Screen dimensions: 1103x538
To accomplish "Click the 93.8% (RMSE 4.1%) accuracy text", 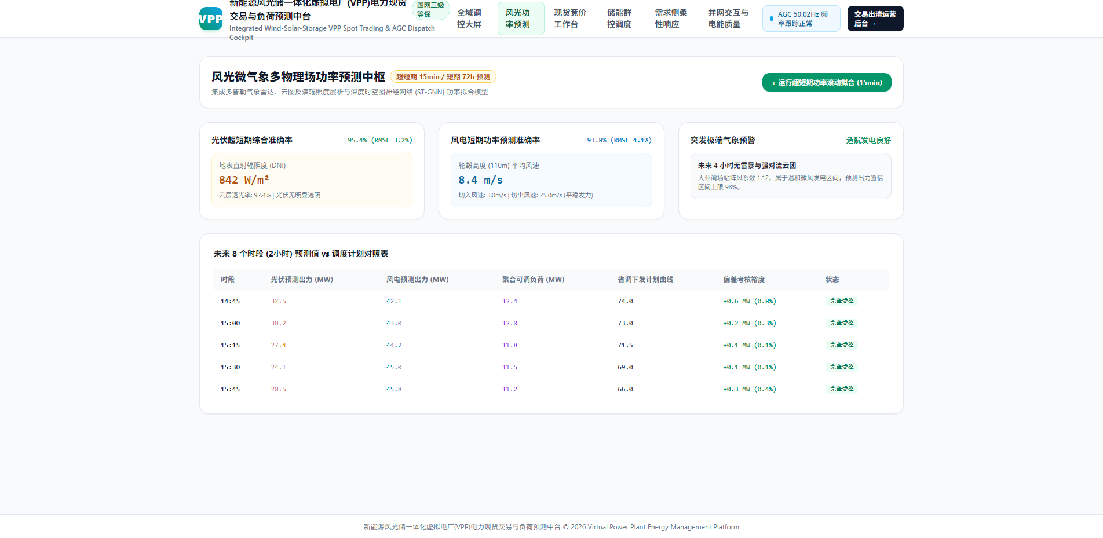I will 619,140.
